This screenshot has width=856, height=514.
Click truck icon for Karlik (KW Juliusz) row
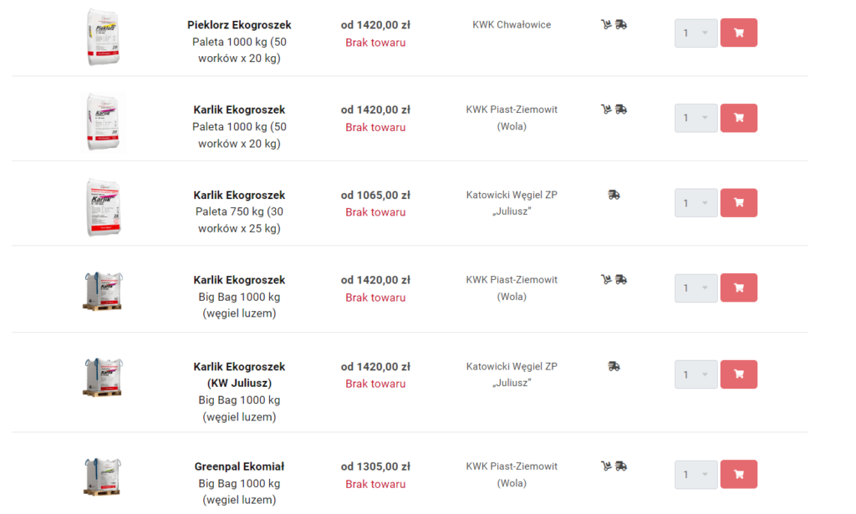click(x=614, y=367)
